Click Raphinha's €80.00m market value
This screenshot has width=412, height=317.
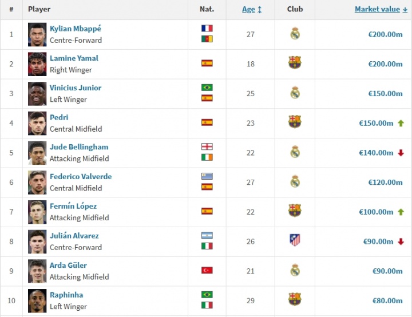pos(387,300)
